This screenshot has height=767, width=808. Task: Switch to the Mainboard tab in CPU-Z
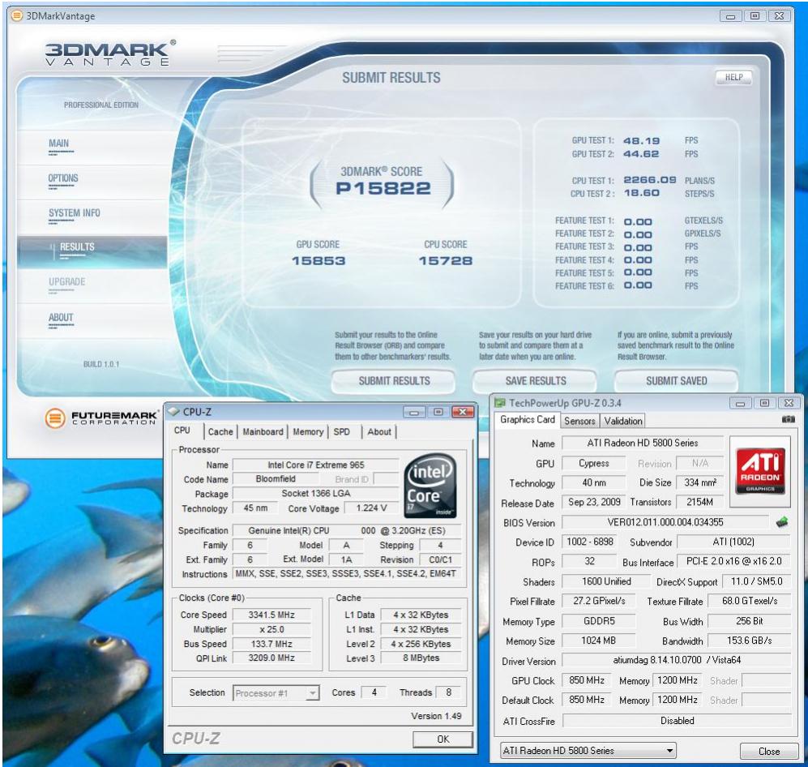262,433
